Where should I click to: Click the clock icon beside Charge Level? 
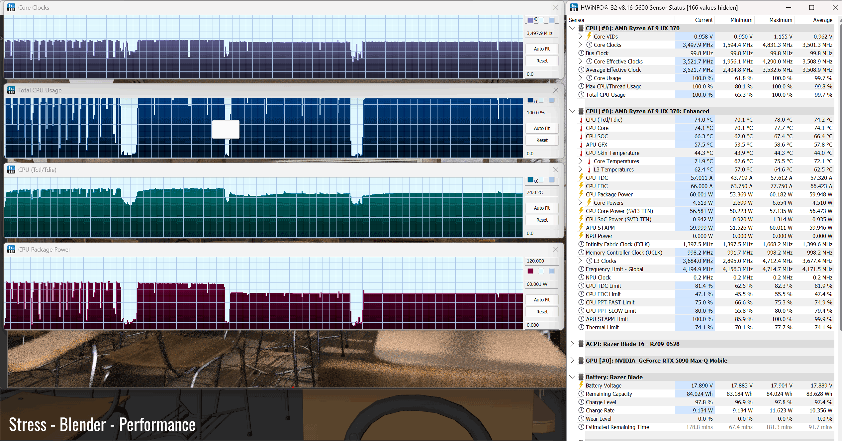[581, 402]
